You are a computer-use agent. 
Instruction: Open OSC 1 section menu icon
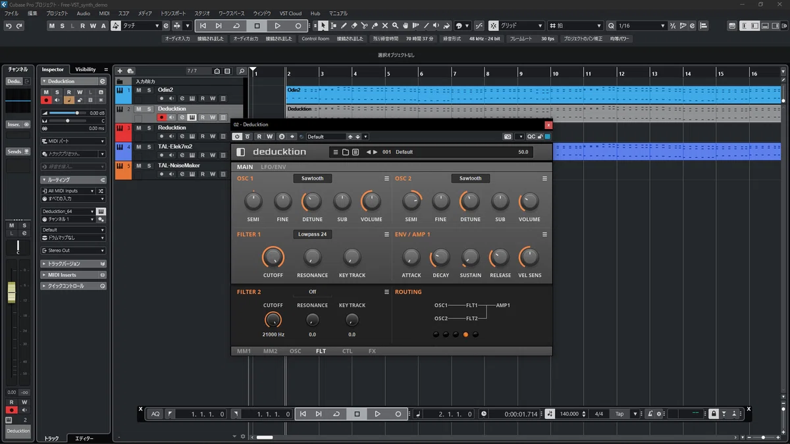click(387, 178)
